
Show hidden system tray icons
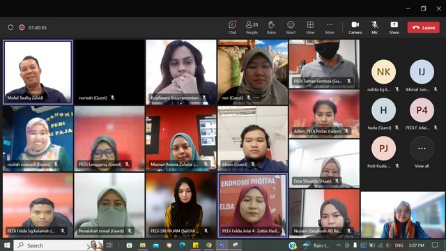pyautogui.click(x=339, y=245)
